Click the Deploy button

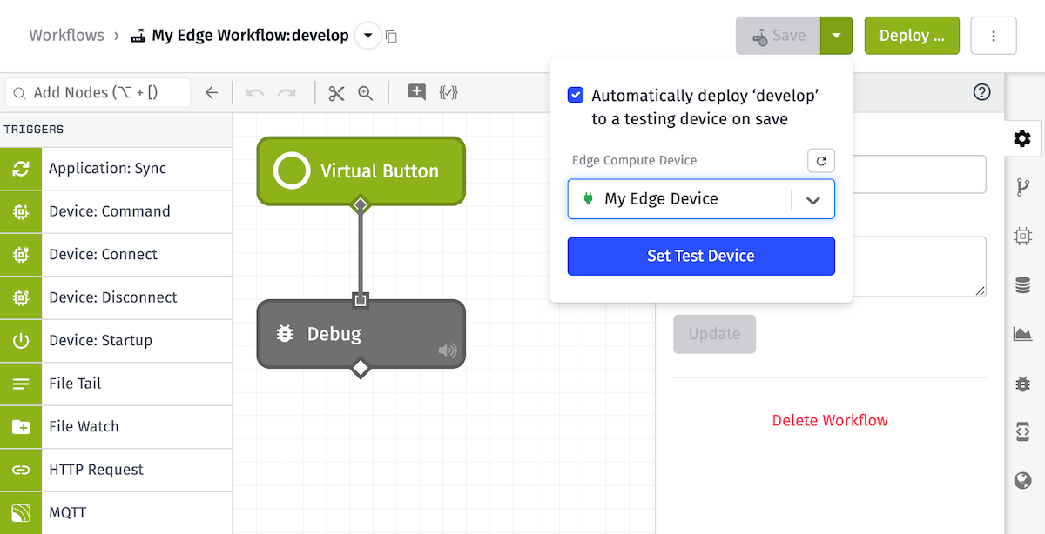912,36
